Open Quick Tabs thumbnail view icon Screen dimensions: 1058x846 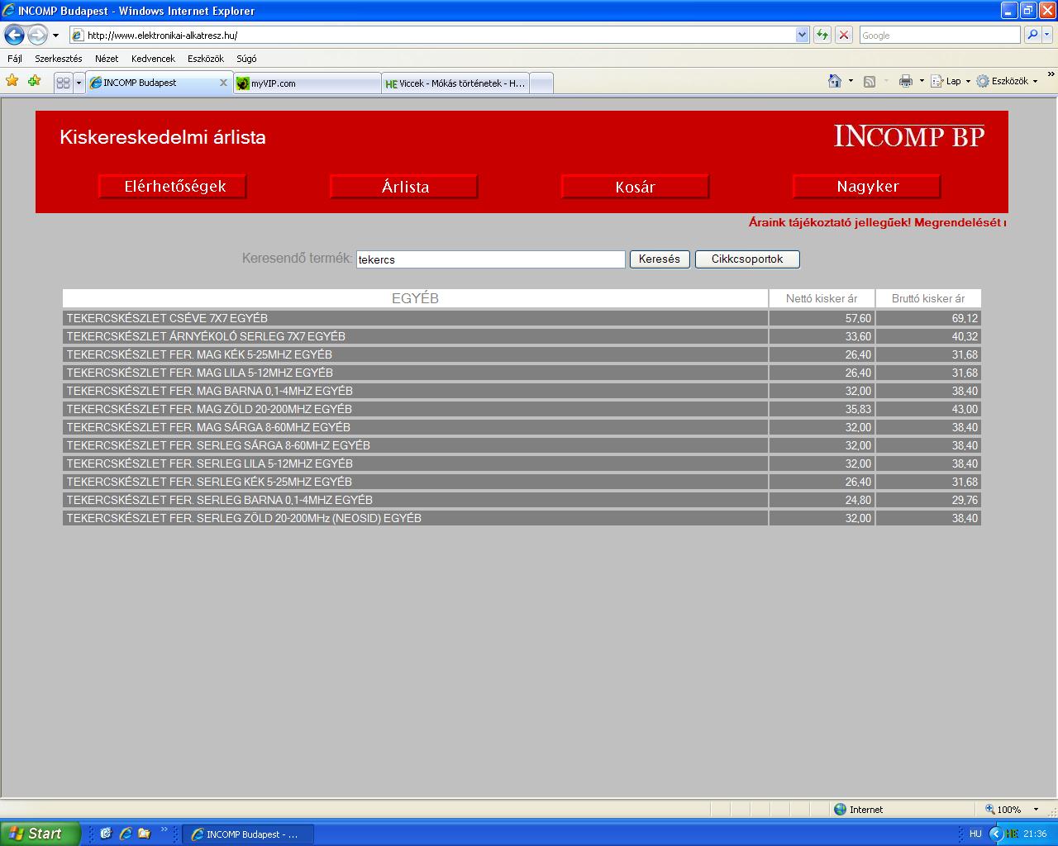coord(63,83)
